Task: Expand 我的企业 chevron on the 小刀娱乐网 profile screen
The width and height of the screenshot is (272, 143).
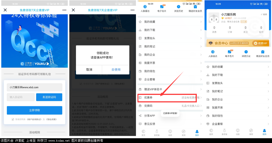Action: click(x=268, y=99)
